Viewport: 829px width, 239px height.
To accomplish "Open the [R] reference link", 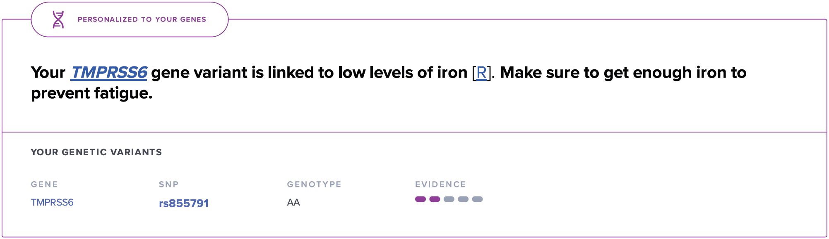I will [481, 73].
